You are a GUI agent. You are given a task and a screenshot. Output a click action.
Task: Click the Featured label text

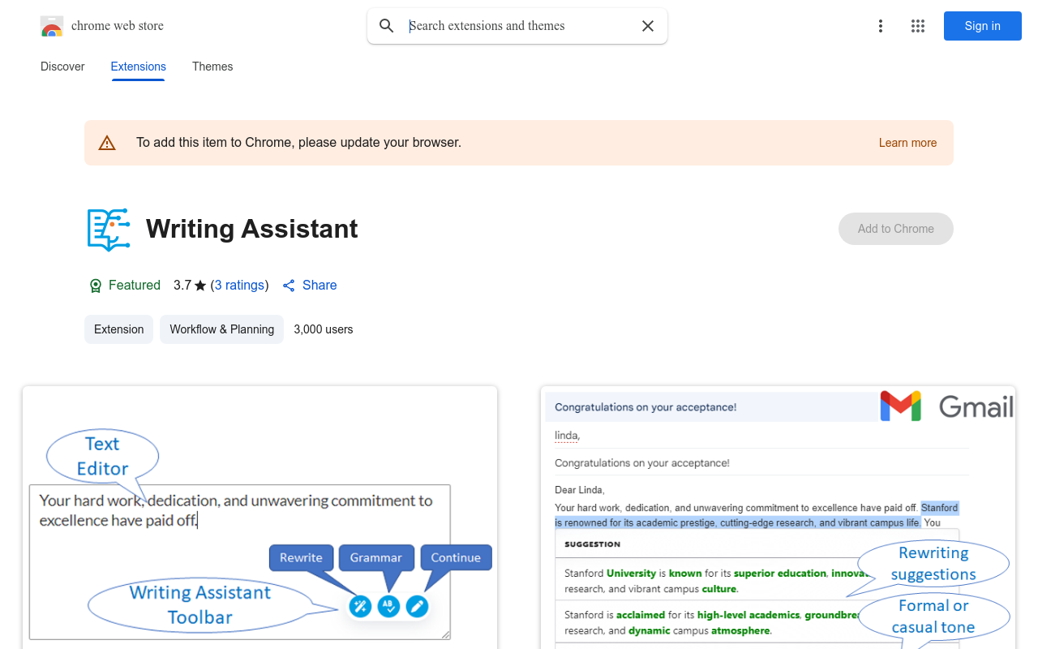135,286
